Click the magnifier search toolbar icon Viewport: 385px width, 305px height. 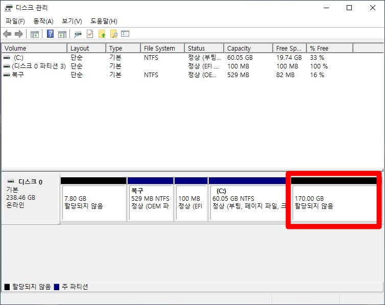point(114,34)
